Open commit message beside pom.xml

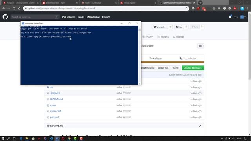(x=124, y=117)
